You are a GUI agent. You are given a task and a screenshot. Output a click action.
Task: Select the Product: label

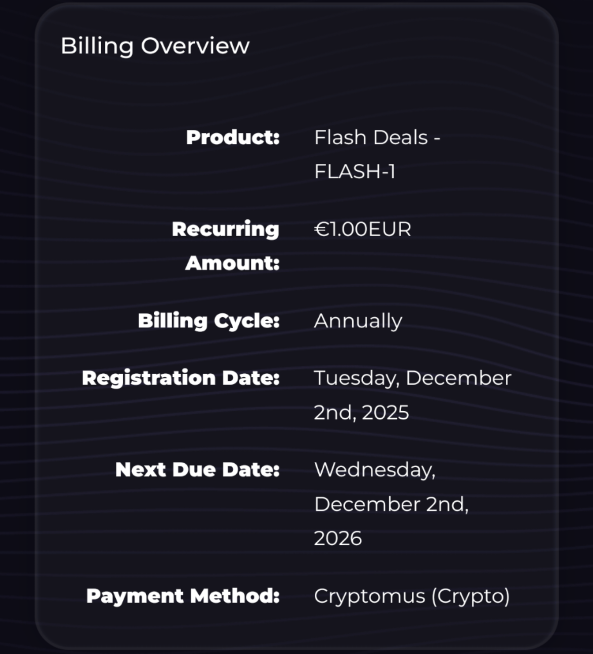point(233,137)
